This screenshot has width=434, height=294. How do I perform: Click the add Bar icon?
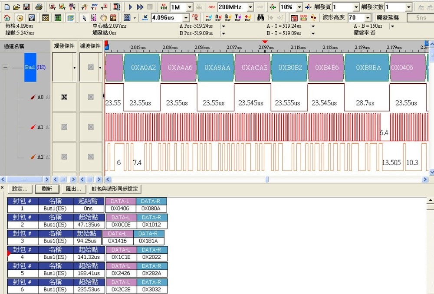click(248, 18)
